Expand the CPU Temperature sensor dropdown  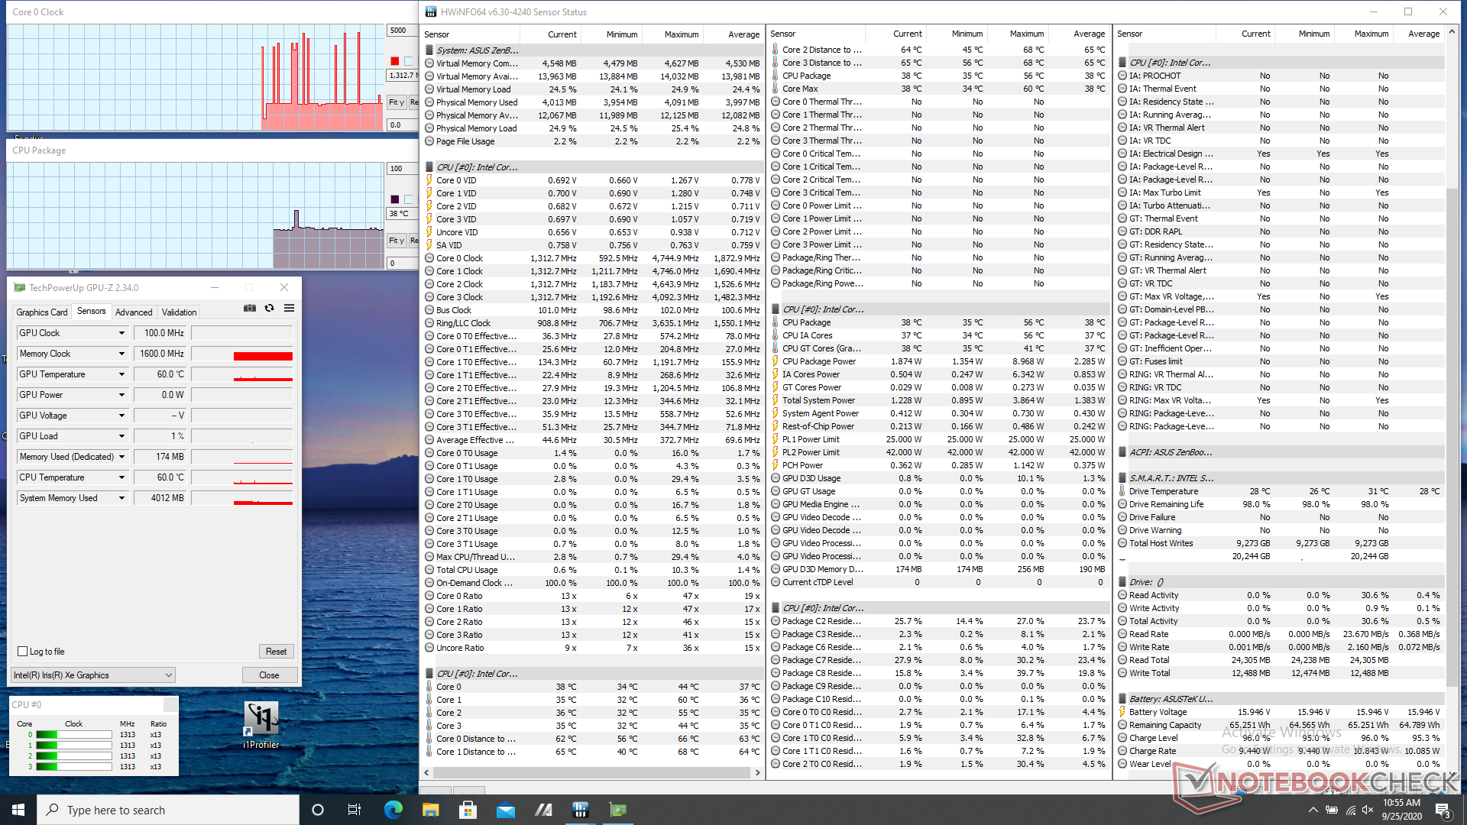(x=121, y=477)
